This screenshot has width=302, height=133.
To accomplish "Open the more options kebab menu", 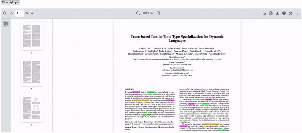I will pyautogui.click(x=297, y=13).
